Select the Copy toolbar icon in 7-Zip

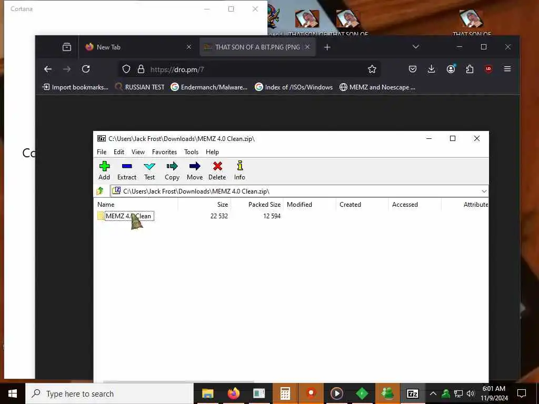click(x=172, y=170)
